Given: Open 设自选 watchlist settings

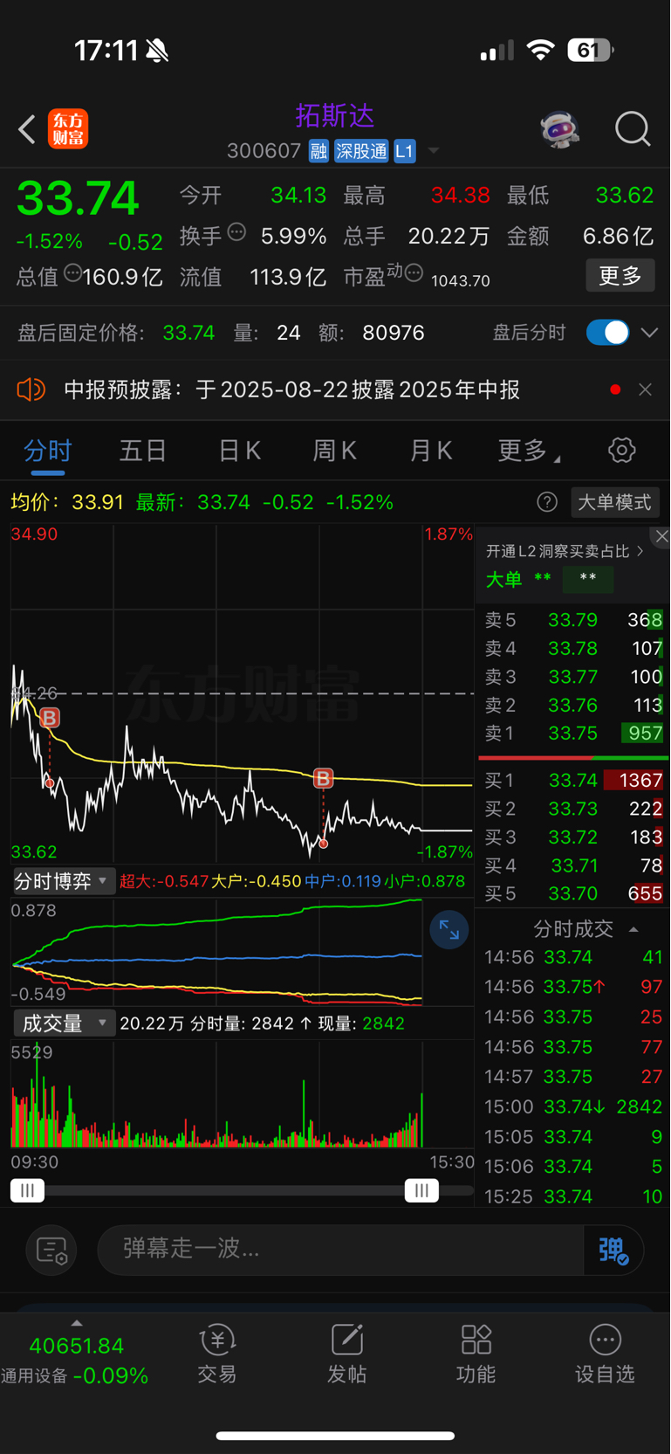Looking at the screenshot, I should pos(605,1354).
